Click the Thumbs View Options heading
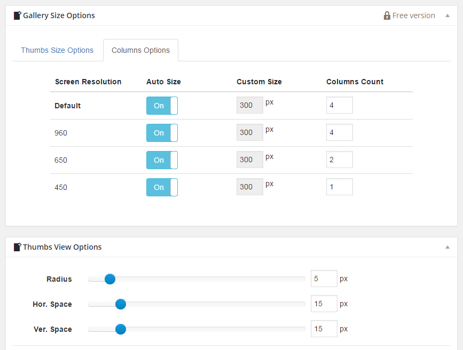 pyautogui.click(x=62, y=246)
